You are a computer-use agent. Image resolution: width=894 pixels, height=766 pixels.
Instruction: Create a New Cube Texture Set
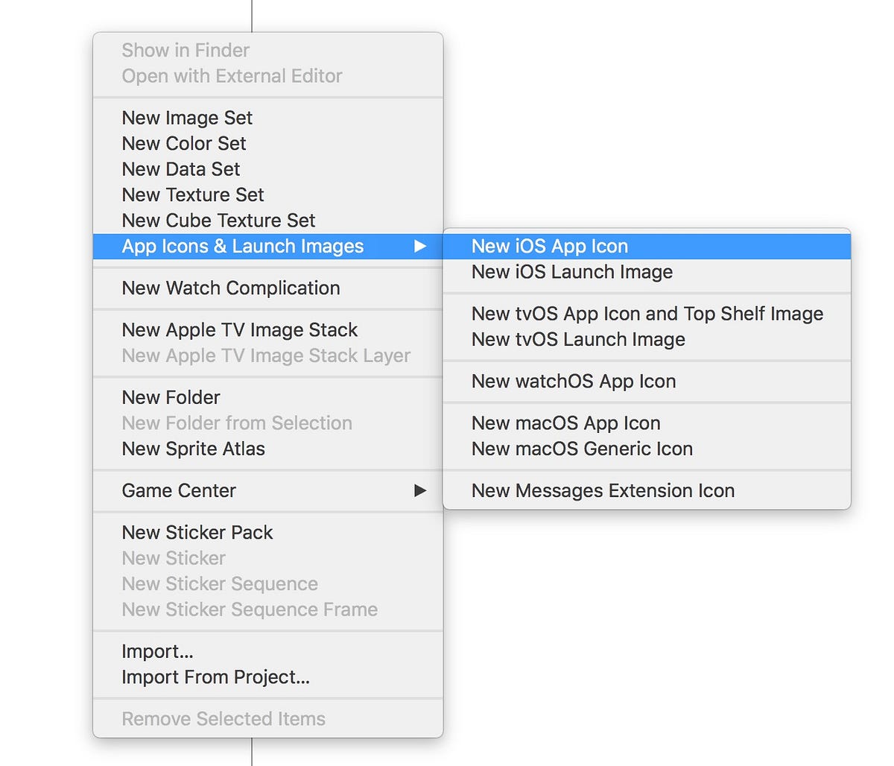click(218, 221)
